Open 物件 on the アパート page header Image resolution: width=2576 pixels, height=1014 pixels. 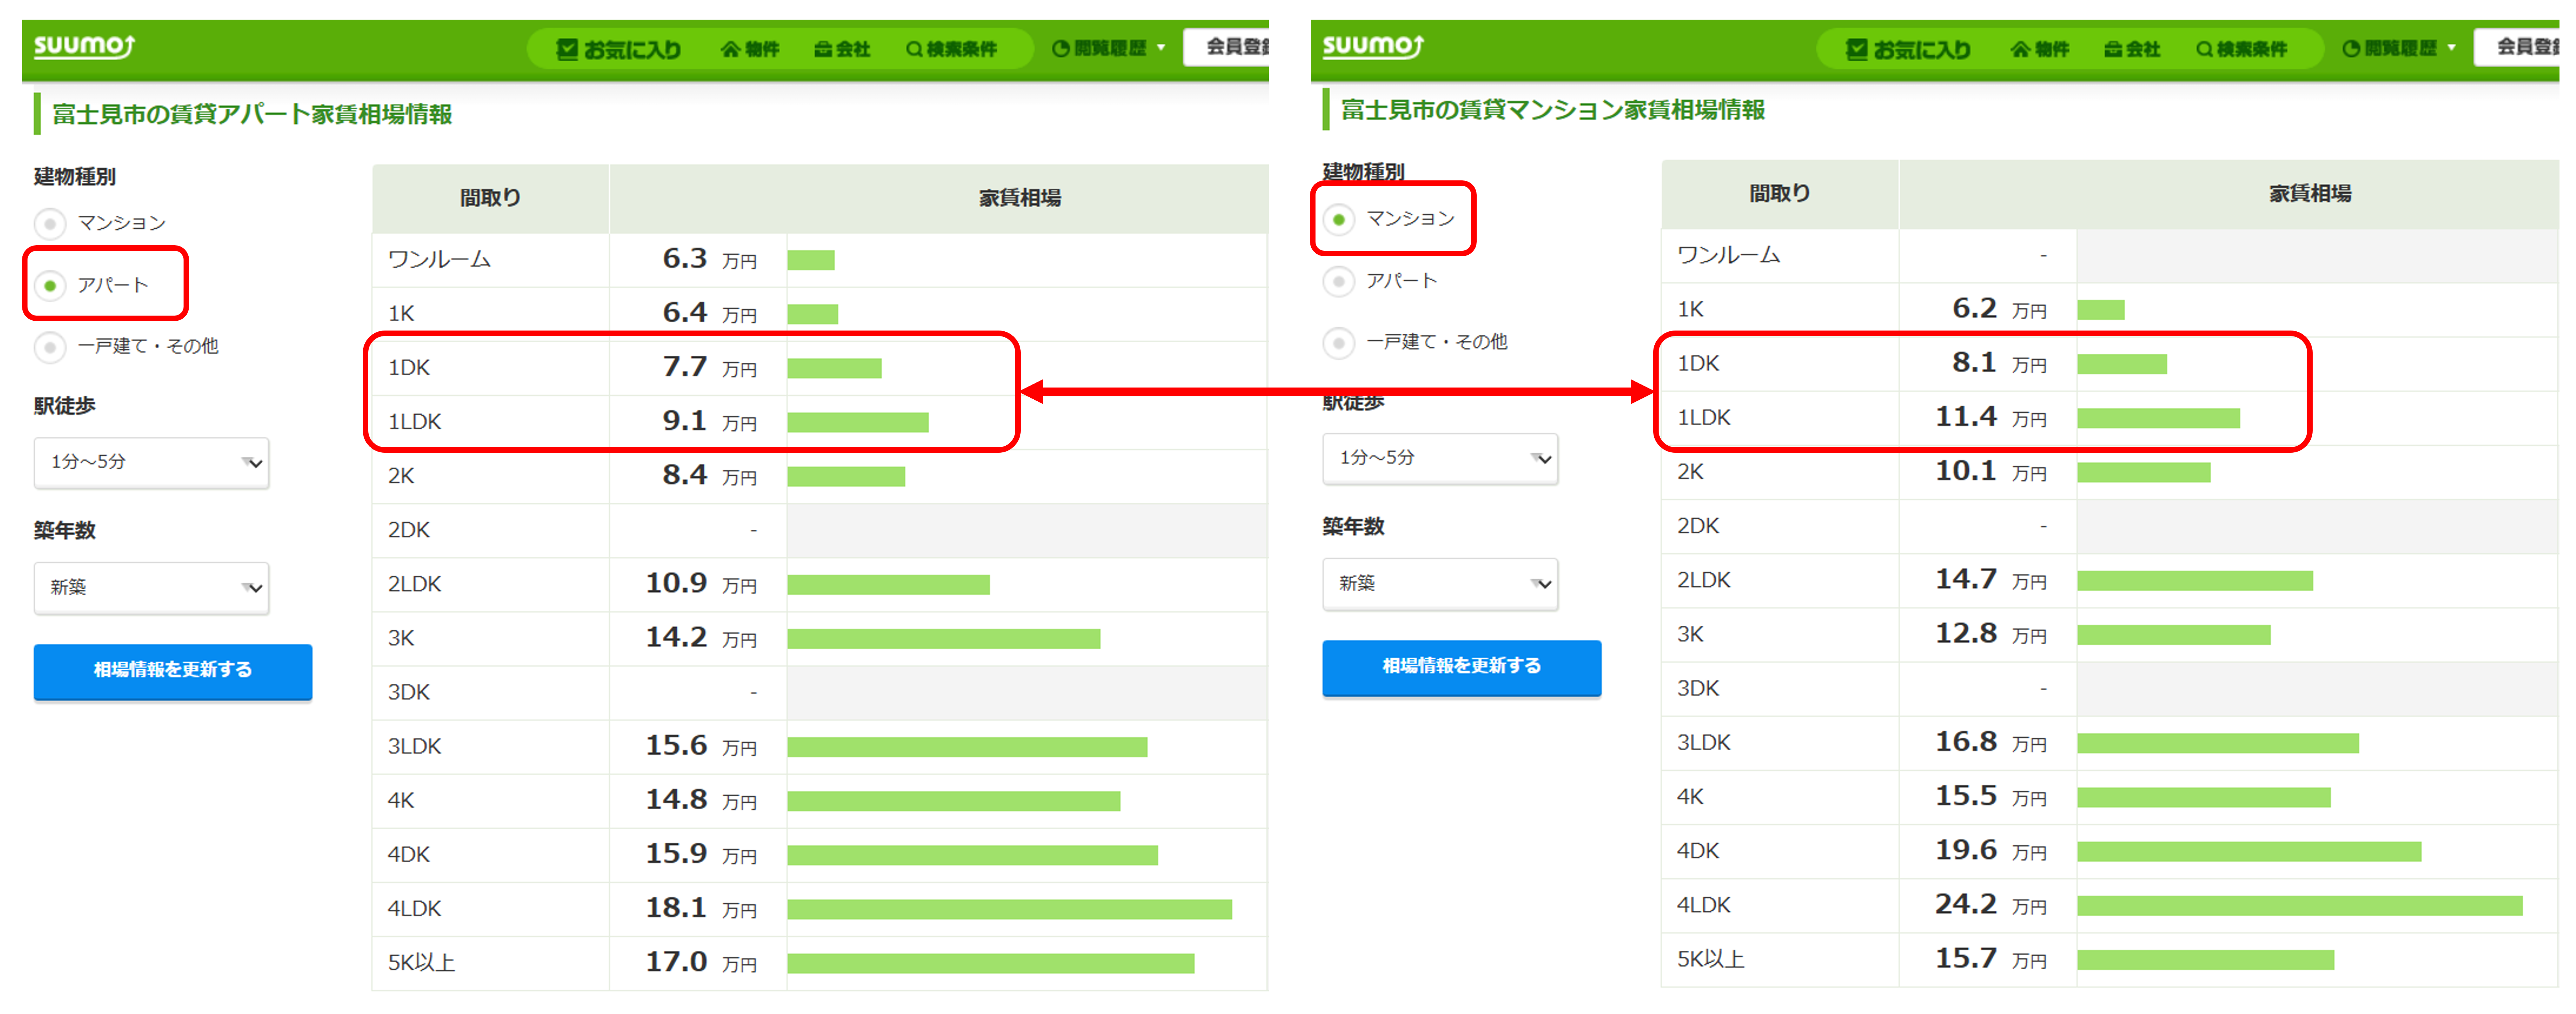tap(750, 49)
